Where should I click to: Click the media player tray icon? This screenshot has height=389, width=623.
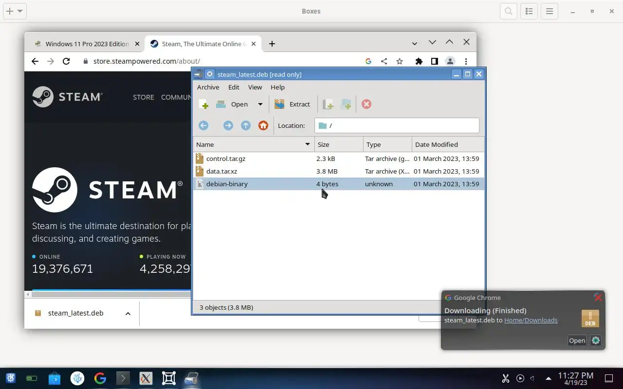tap(520, 378)
